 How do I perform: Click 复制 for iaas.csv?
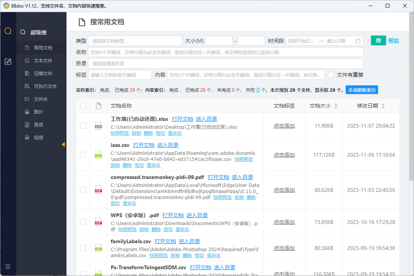pos(115,165)
